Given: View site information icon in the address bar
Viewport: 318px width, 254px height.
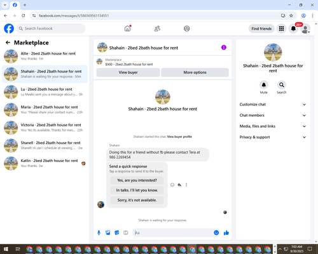Looking at the screenshot, I should 34,16.
